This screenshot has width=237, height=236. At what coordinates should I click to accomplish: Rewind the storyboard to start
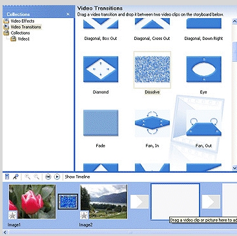(x=48, y=177)
